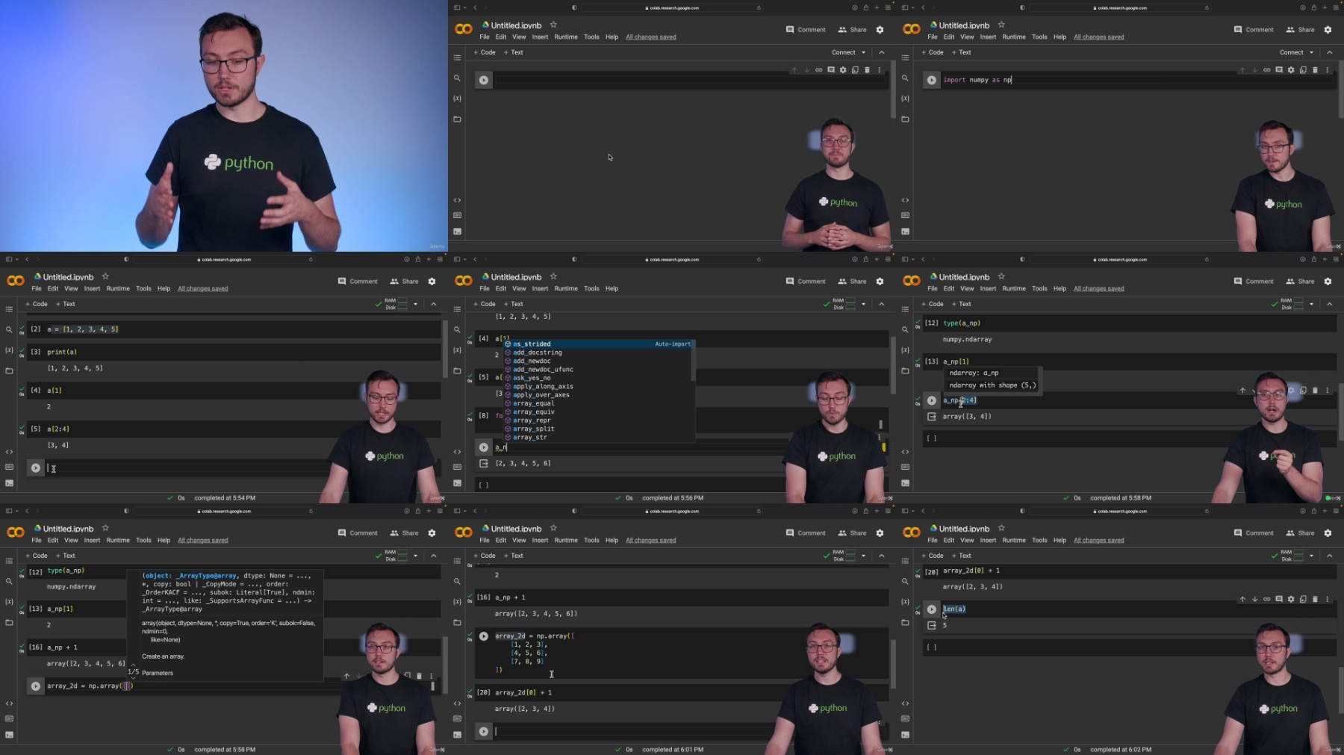
Task: Collapse header chevron in import numpy notebook
Action: click(1329, 52)
